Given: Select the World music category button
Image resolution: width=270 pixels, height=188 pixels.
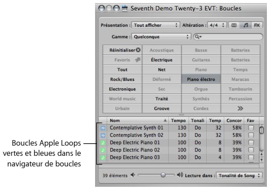Looking at the screenshot, I should [x=123, y=99].
